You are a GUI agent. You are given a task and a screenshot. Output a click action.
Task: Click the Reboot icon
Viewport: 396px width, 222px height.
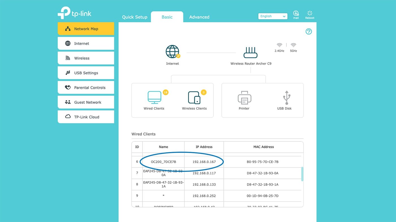point(309,14)
